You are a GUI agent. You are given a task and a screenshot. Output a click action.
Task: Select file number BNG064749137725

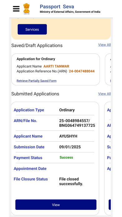[x=77, y=126]
